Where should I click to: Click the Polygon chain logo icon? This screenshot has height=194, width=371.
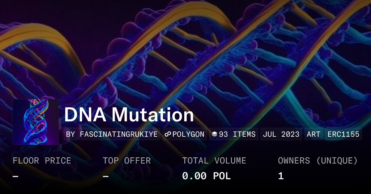(168, 134)
